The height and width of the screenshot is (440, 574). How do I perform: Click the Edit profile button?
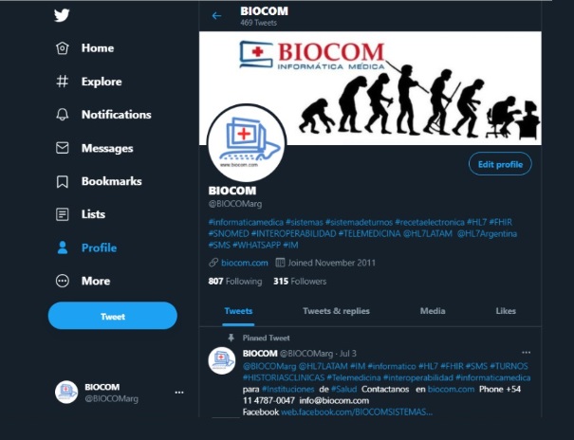tap(500, 164)
